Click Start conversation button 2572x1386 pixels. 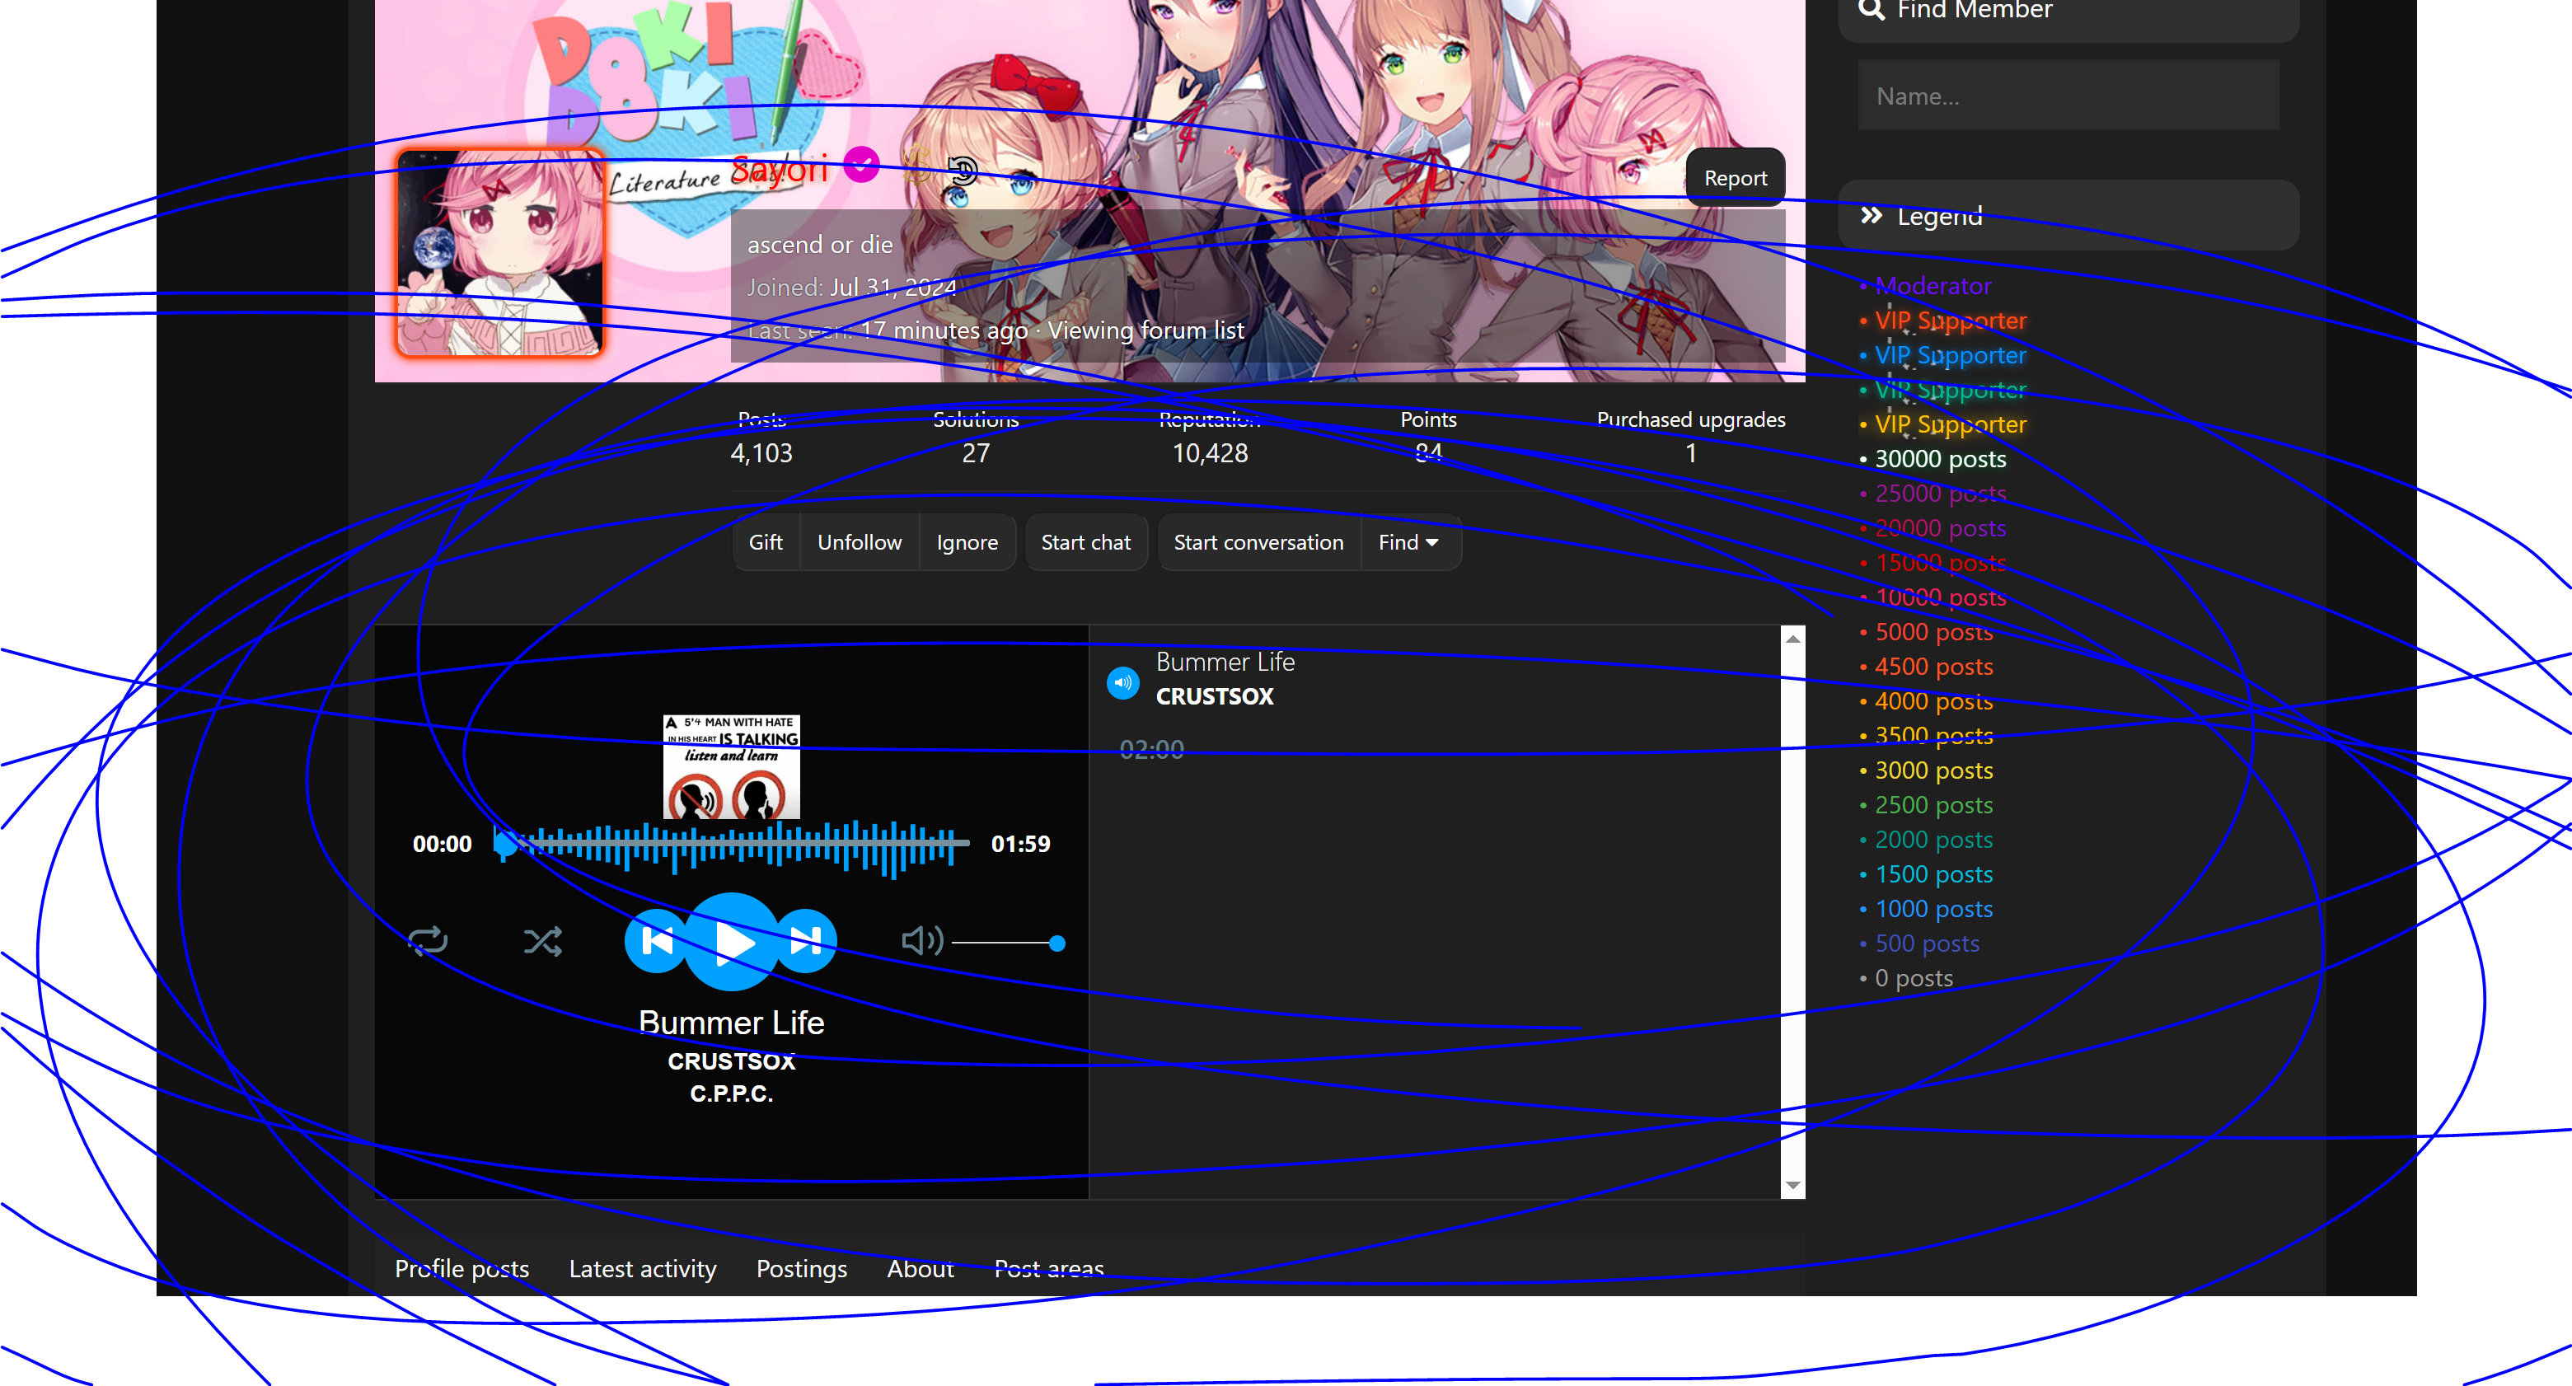coord(1258,542)
